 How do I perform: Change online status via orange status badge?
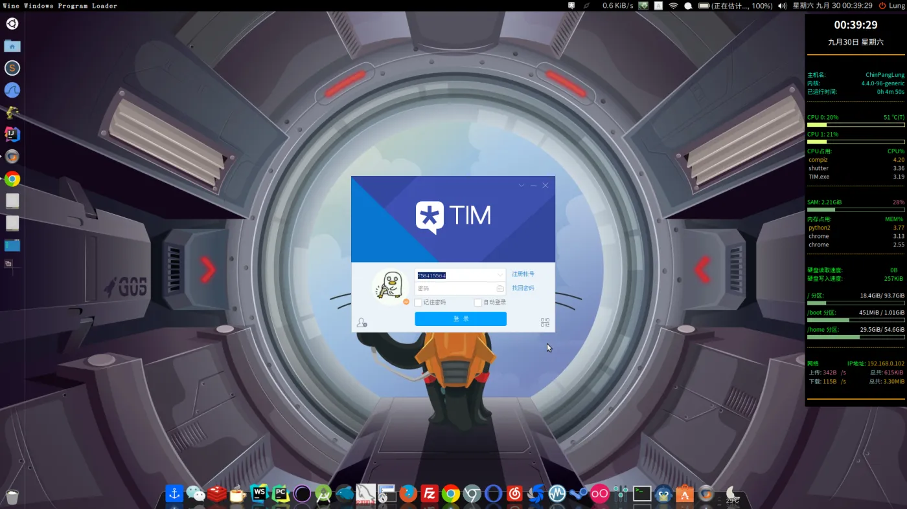(406, 301)
